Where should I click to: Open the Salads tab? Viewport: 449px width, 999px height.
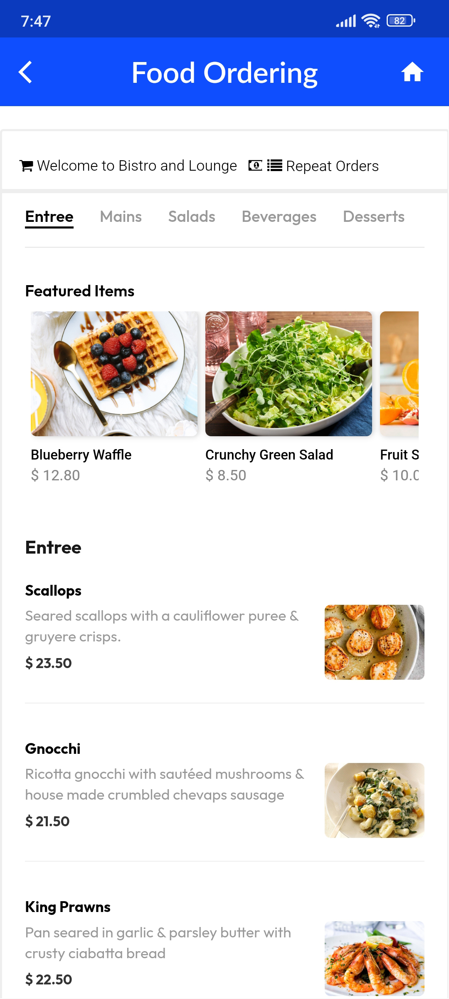(x=192, y=216)
